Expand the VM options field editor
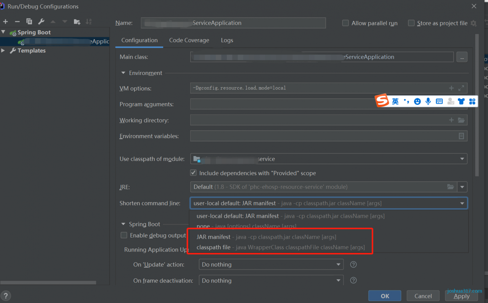The width and height of the screenshot is (488, 303). [x=461, y=88]
